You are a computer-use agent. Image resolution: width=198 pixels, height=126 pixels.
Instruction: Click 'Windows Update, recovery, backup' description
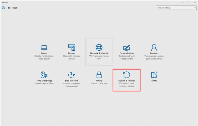[127, 85]
